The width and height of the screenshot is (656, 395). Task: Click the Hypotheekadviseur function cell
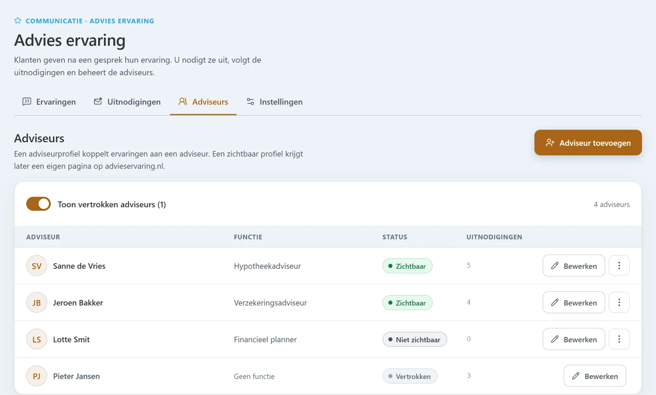pos(267,266)
